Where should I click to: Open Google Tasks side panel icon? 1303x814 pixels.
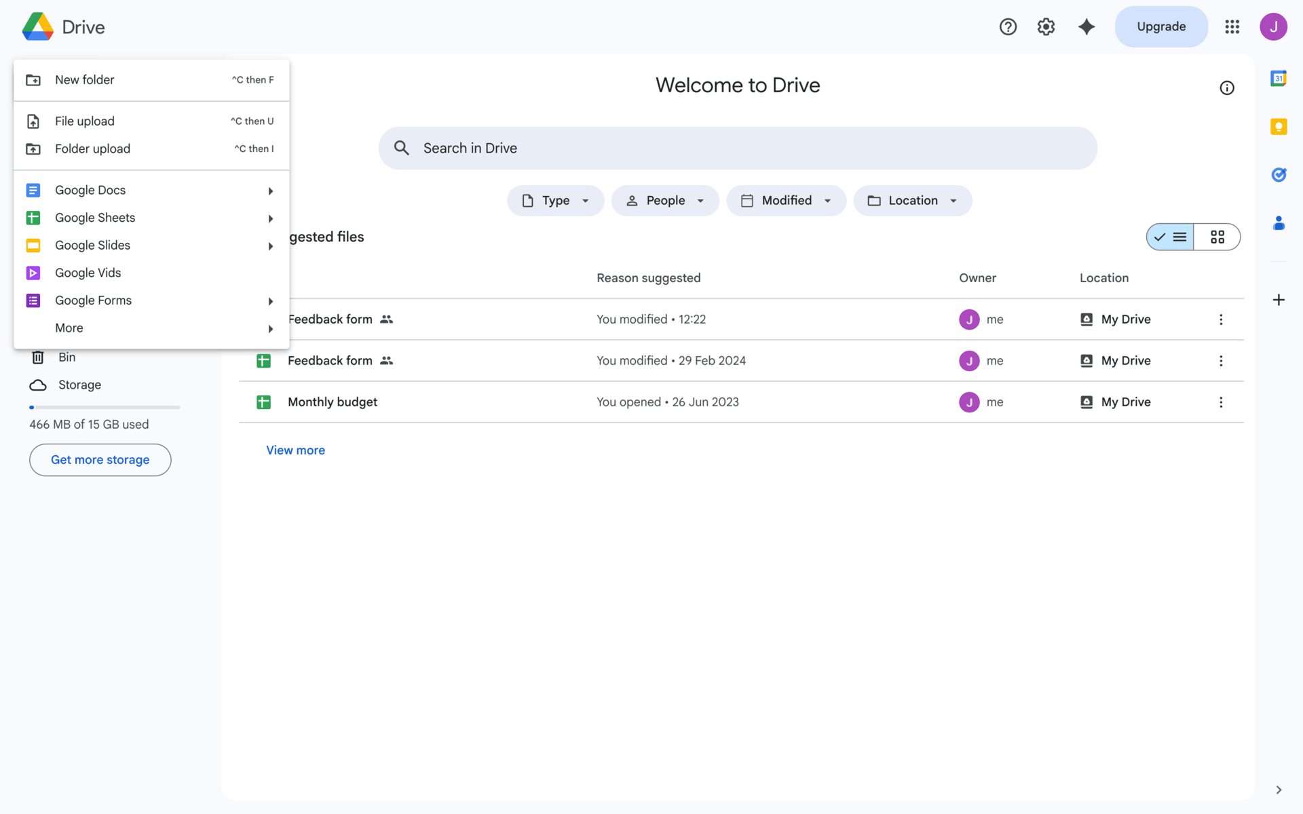coord(1279,175)
